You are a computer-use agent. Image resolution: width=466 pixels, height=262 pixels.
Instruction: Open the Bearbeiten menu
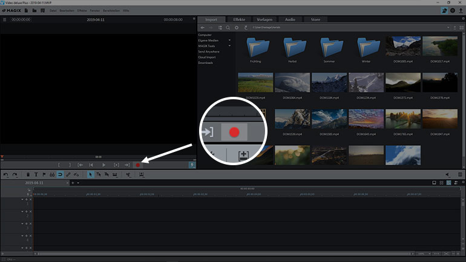pos(67,10)
